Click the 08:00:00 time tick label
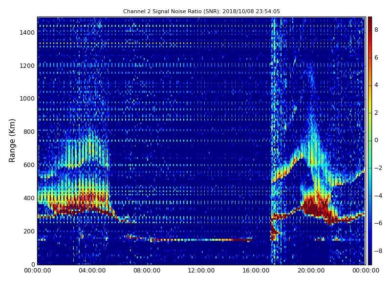 coord(147,271)
